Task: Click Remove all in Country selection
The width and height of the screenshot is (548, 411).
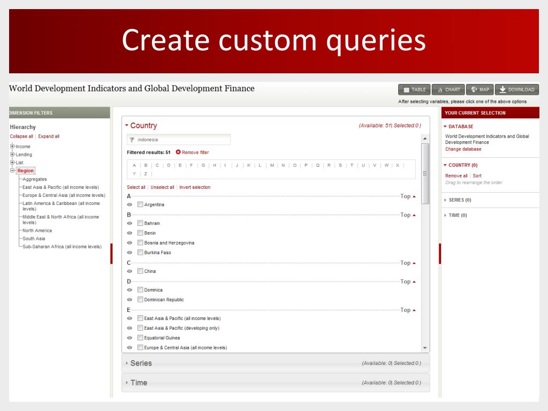Action: 456,176
